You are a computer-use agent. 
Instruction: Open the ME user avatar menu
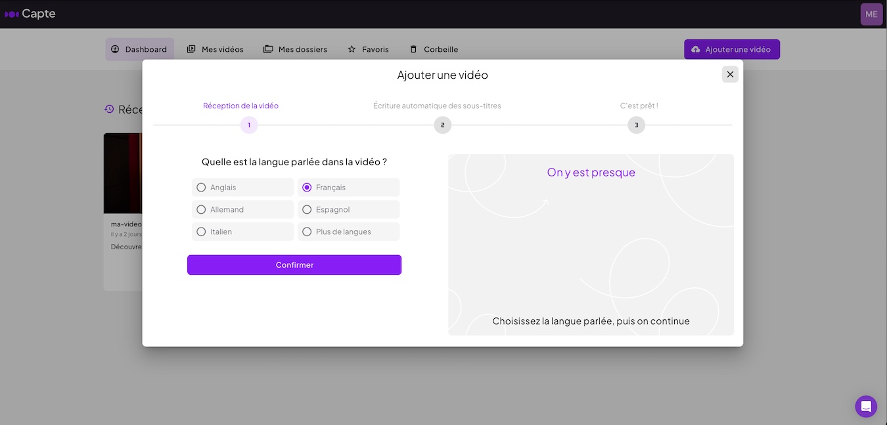(x=871, y=14)
